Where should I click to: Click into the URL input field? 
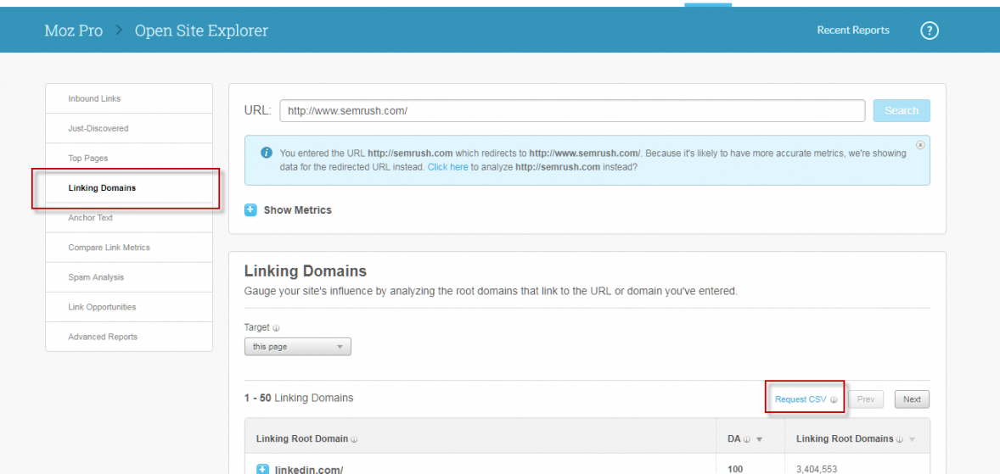click(572, 111)
